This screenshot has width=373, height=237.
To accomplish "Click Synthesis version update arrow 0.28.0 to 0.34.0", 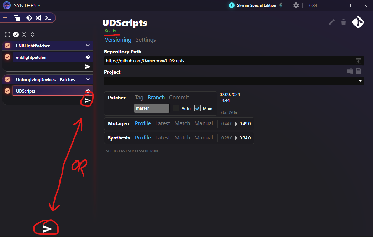I will click(x=236, y=138).
